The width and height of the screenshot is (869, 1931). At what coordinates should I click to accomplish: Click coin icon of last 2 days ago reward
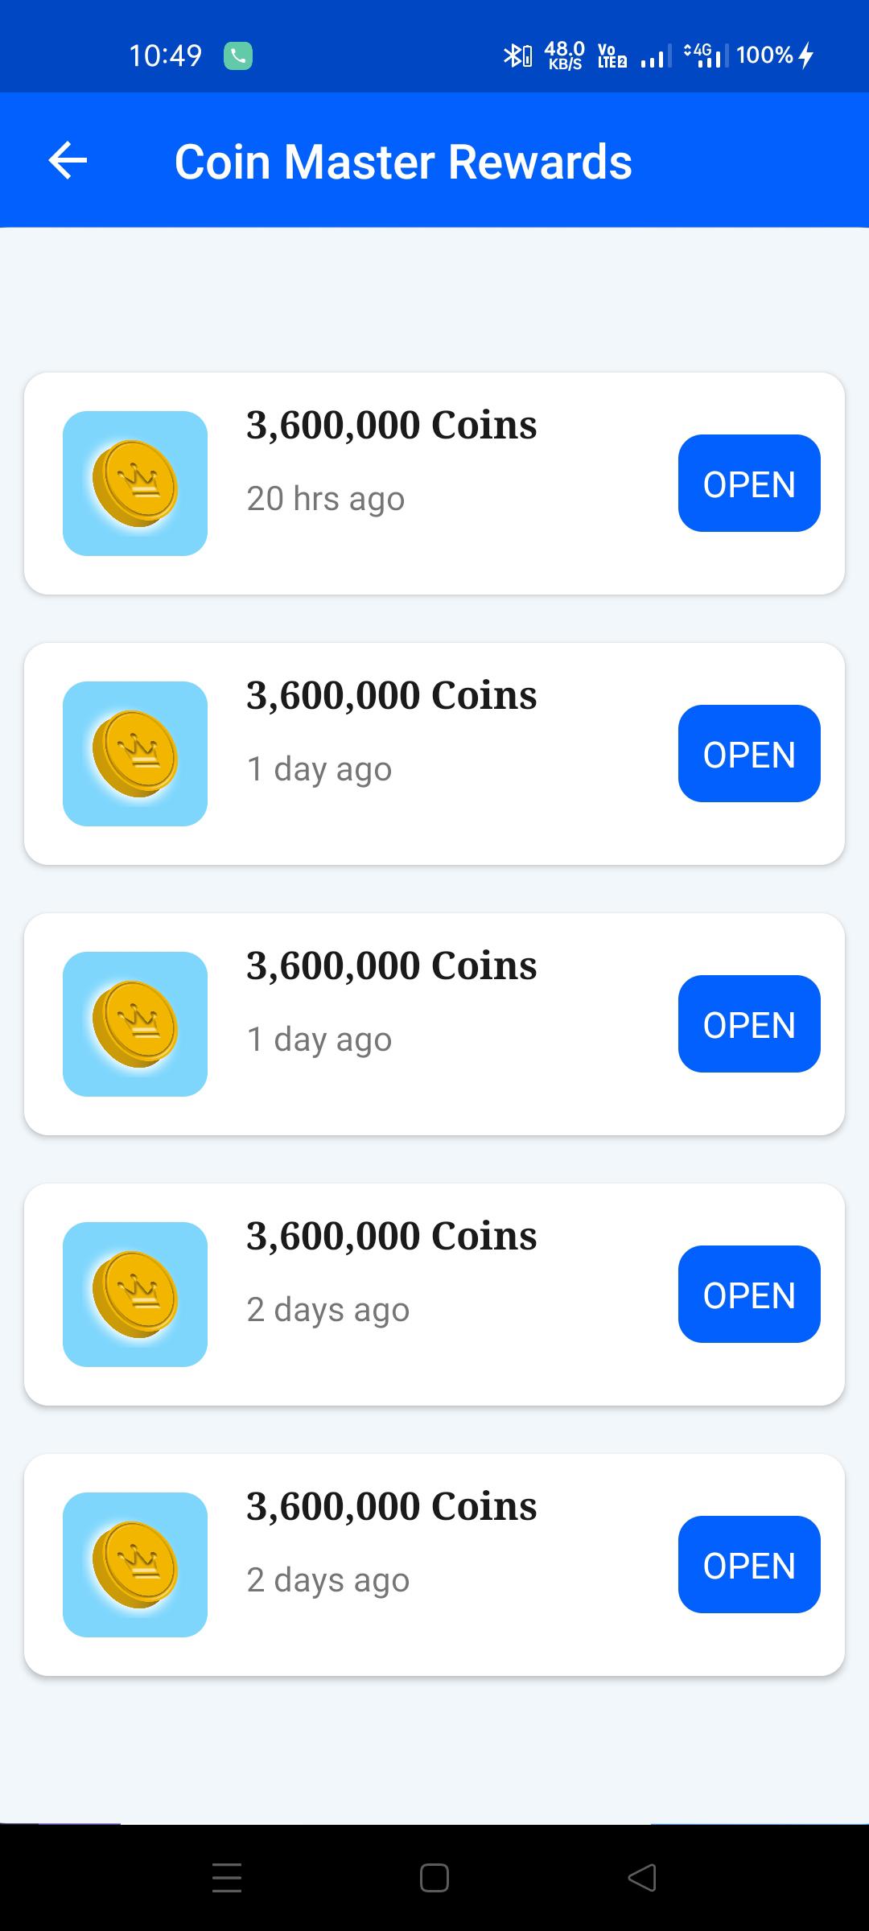click(x=135, y=1565)
